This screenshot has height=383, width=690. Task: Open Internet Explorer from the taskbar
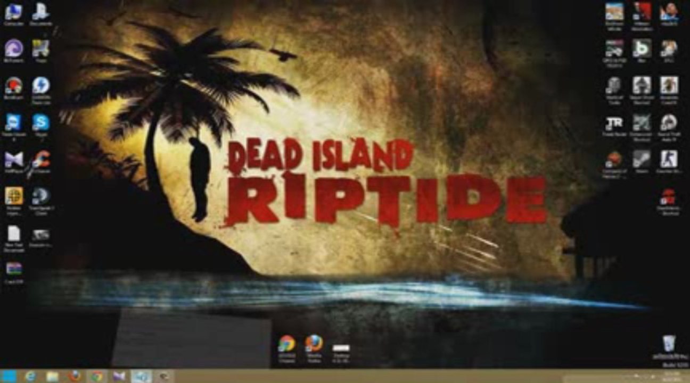click(x=30, y=376)
